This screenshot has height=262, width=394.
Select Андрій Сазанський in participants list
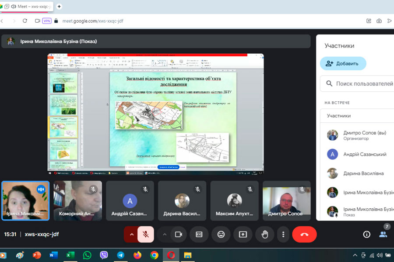359,154
